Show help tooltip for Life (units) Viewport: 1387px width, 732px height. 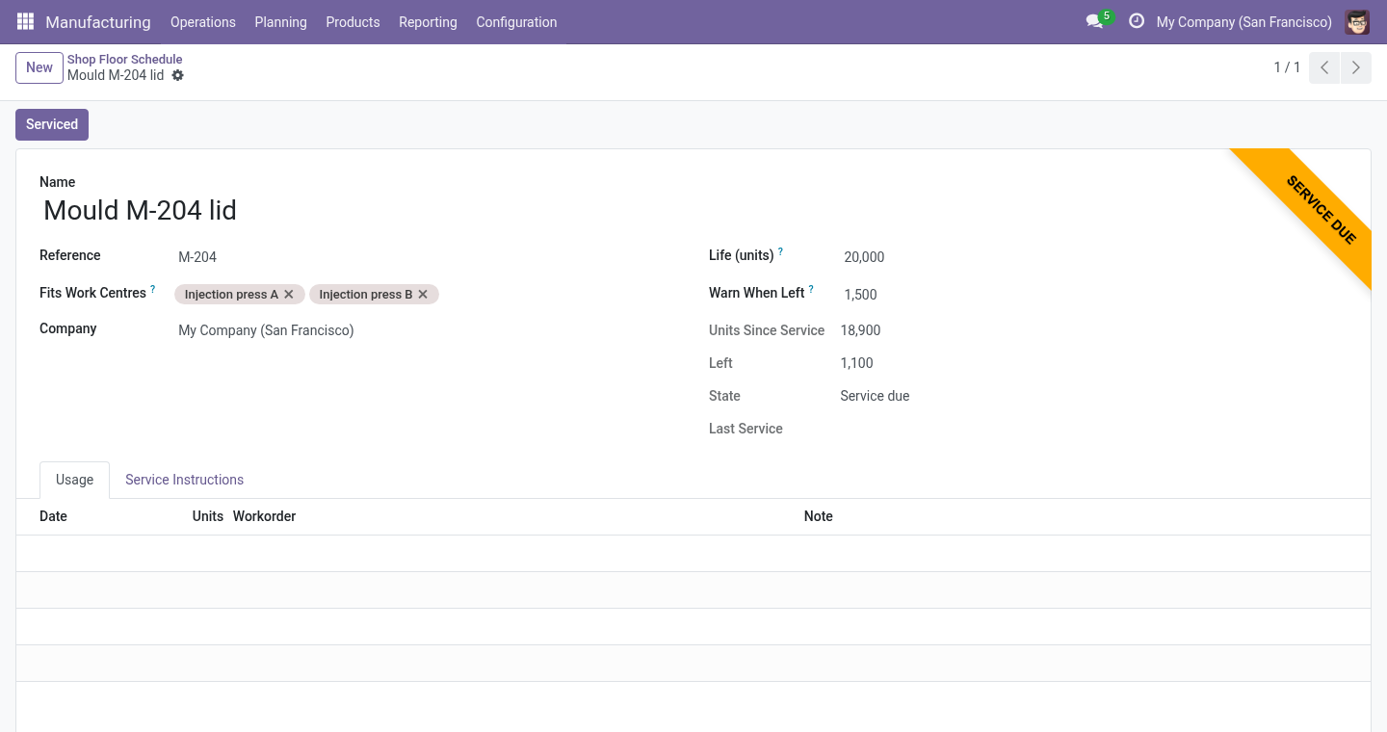pos(780,252)
